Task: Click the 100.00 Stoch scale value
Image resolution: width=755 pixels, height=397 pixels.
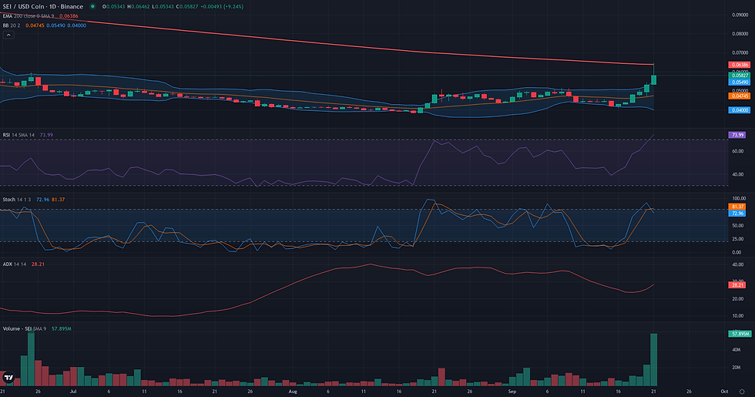Action: [739, 198]
